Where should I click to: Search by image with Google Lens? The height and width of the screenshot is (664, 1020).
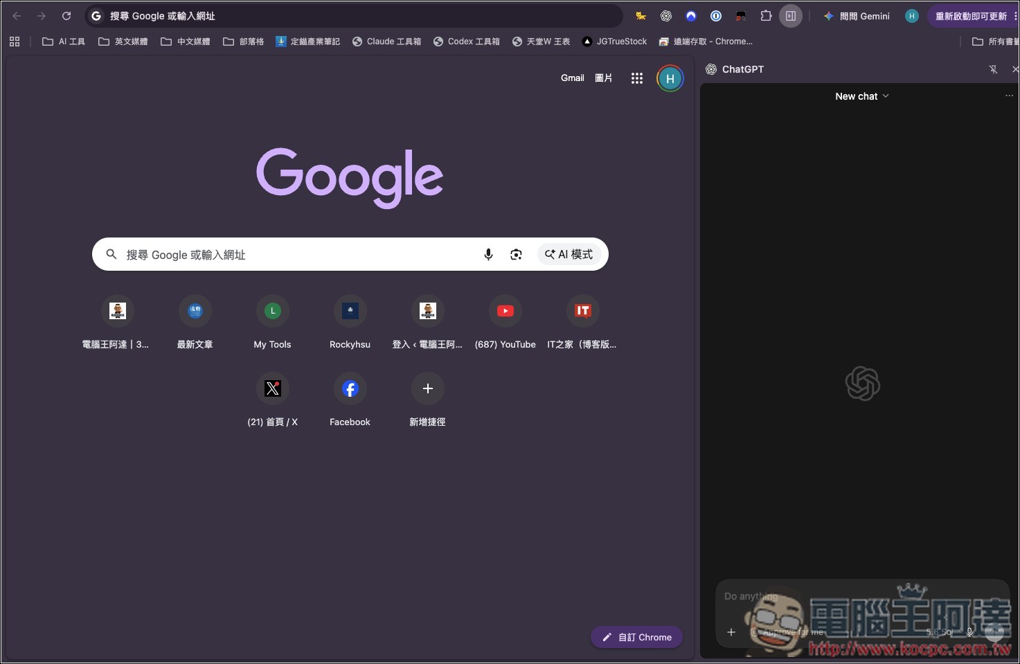point(516,255)
